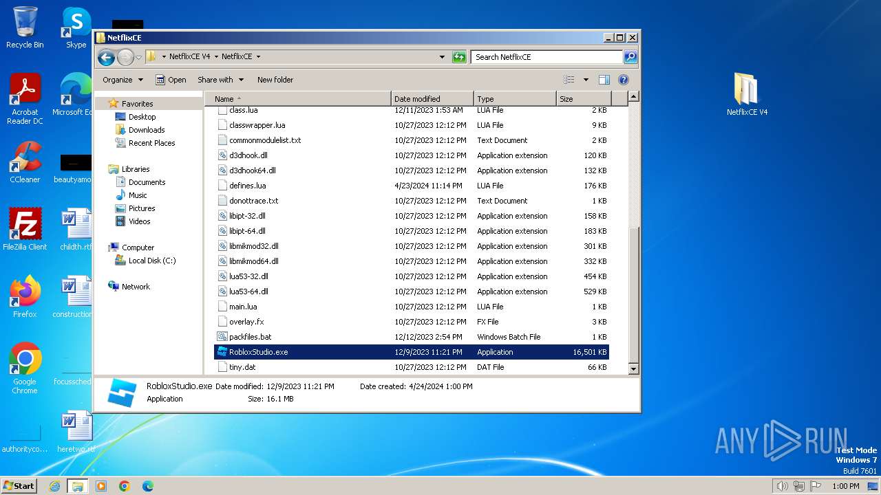Select Libraries in navigation pane

tap(136, 169)
